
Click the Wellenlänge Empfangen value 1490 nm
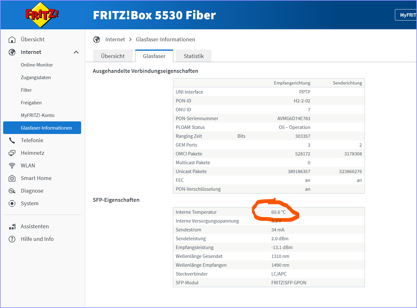(280, 265)
